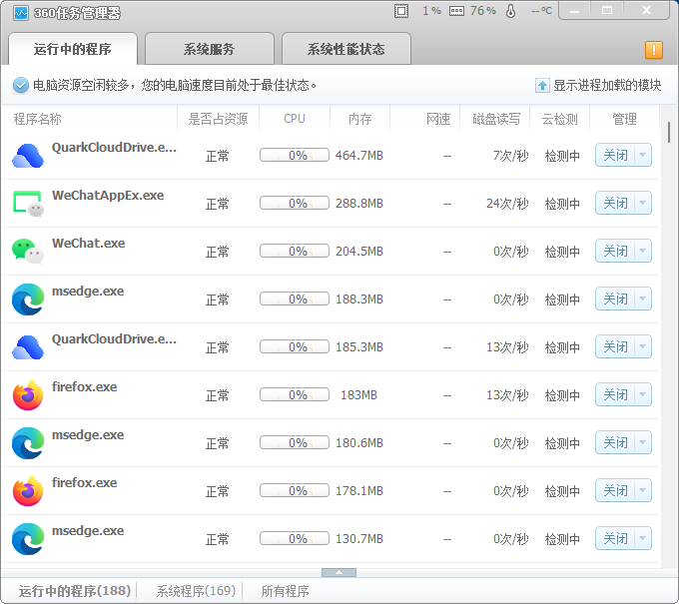Open 关闭 dropdown arrow for 130.7MB msedge

pos(643,539)
